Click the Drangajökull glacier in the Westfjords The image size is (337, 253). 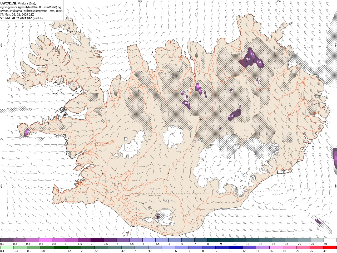pos(77,40)
